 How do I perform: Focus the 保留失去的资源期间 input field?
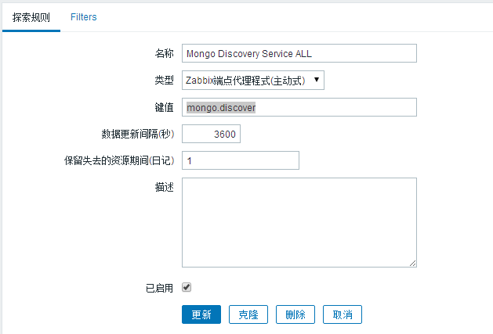pyautogui.click(x=241, y=160)
